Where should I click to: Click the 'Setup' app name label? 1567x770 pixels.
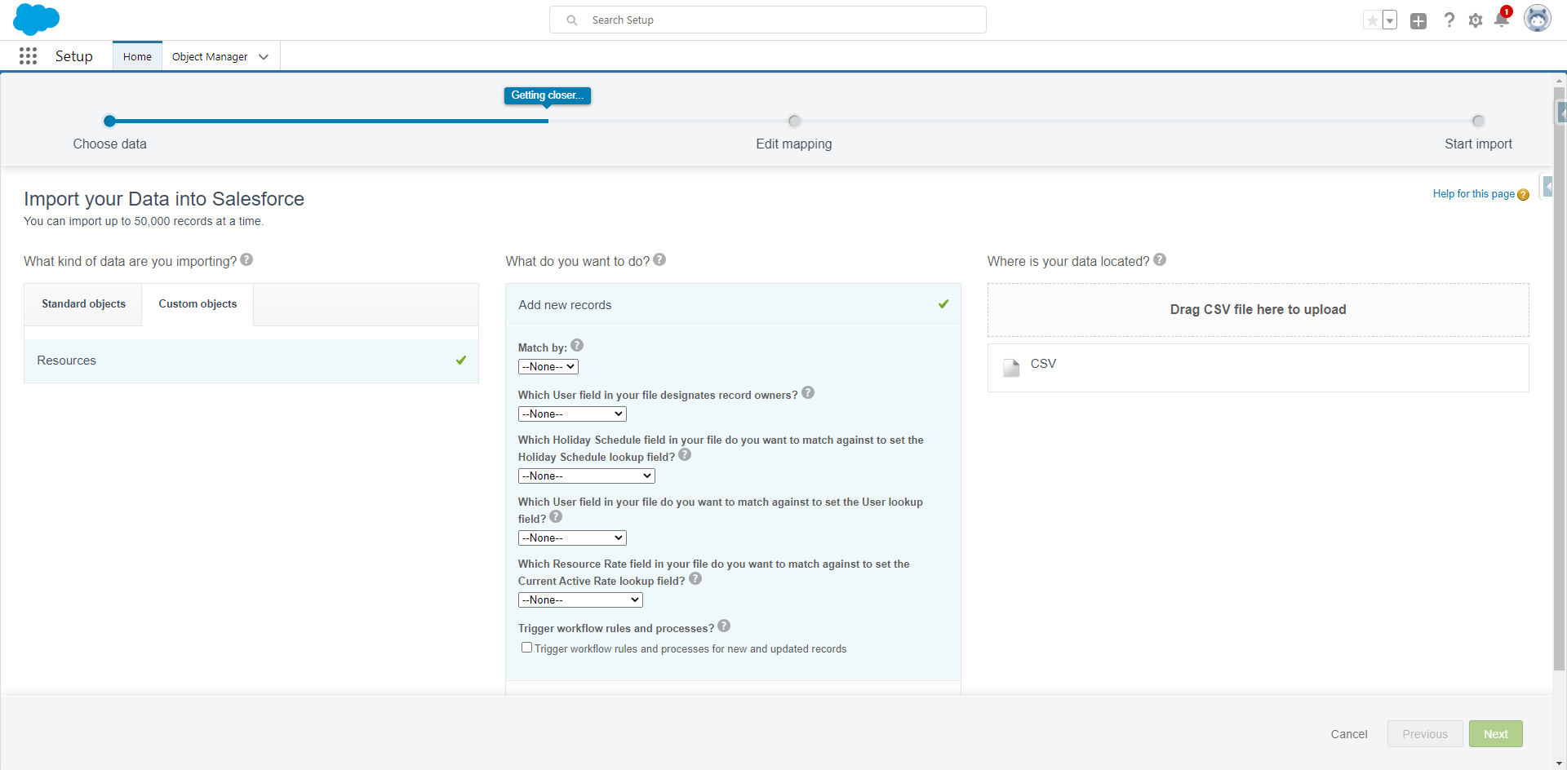tap(74, 56)
